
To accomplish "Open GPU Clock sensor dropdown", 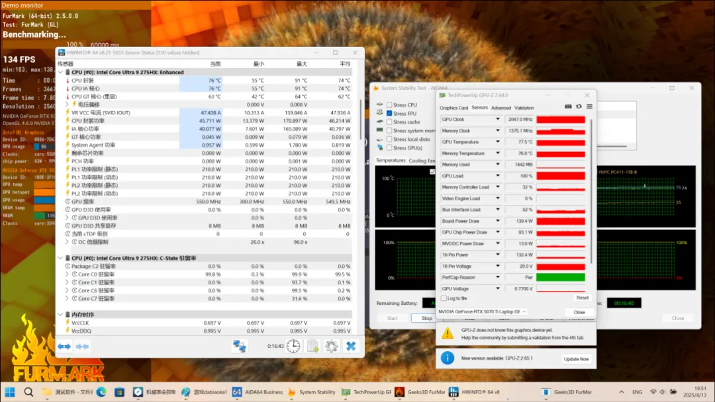I will pyautogui.click(x=498, y=120).
